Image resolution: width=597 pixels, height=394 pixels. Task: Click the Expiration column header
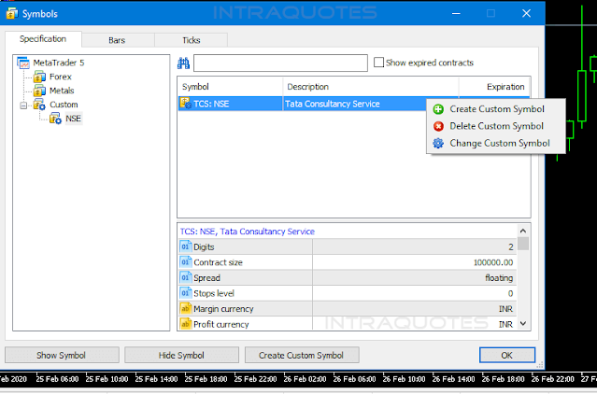coord(494,87)
